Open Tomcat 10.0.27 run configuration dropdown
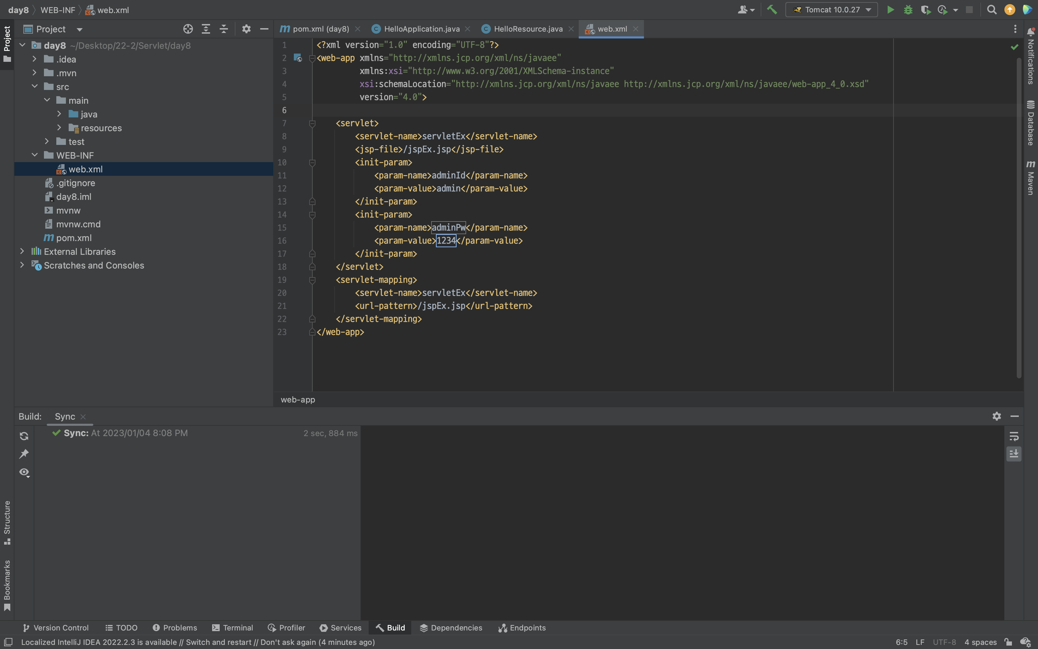The width and height of the screenshot is (1038, 649). [x=832, y=10]
